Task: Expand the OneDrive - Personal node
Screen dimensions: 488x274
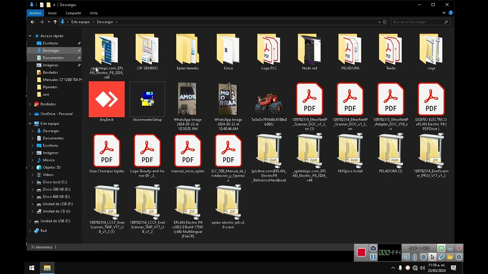Action: (x=30, y=114)
